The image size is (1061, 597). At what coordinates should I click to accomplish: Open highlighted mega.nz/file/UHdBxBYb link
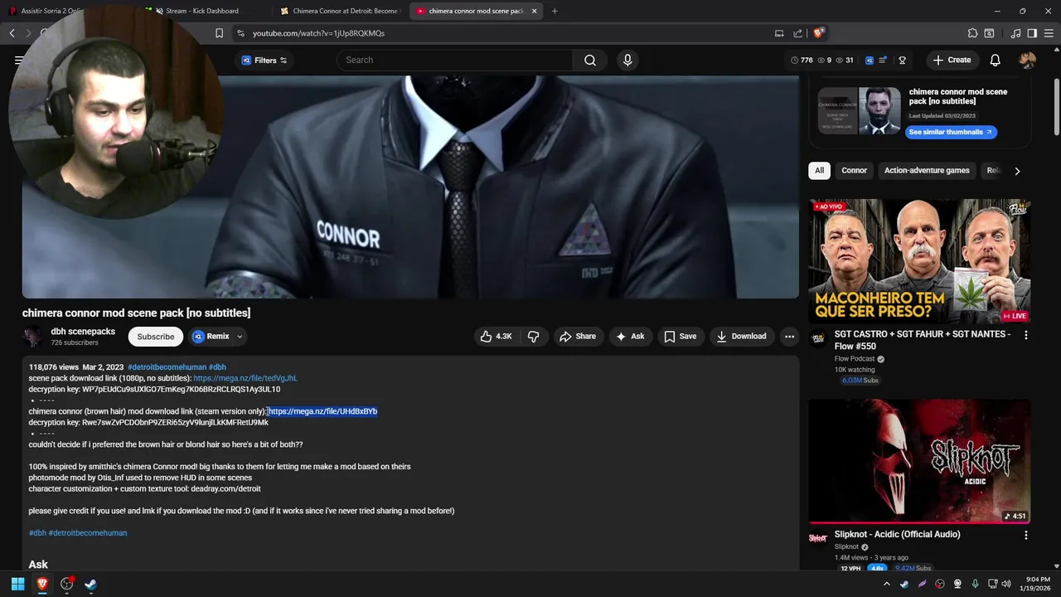point(322,411)
